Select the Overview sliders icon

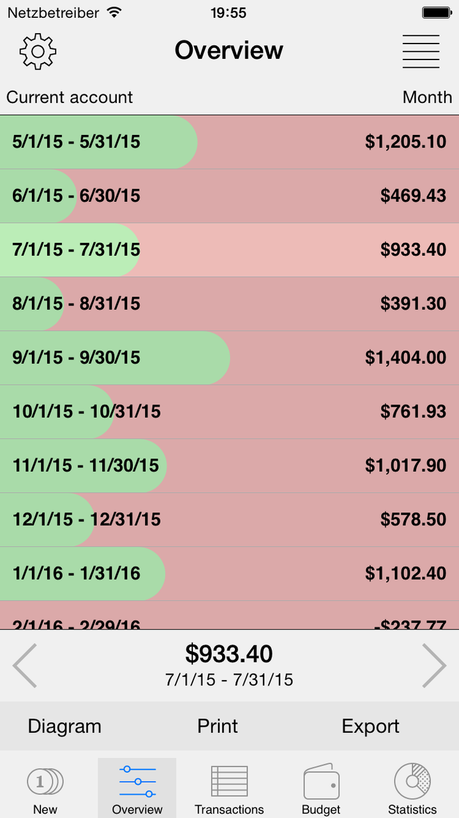click(137, 781)
